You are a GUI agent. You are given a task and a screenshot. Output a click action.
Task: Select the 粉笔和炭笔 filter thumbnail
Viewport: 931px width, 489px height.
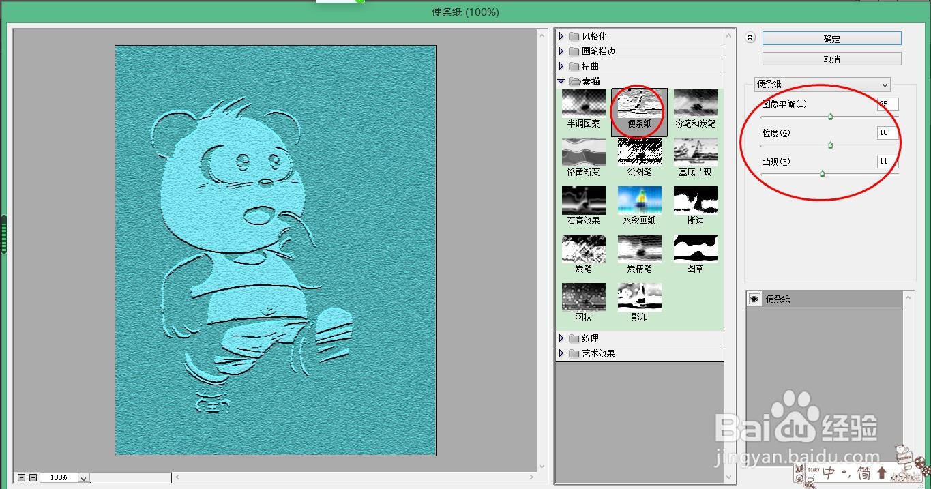(x=695, y=103)
